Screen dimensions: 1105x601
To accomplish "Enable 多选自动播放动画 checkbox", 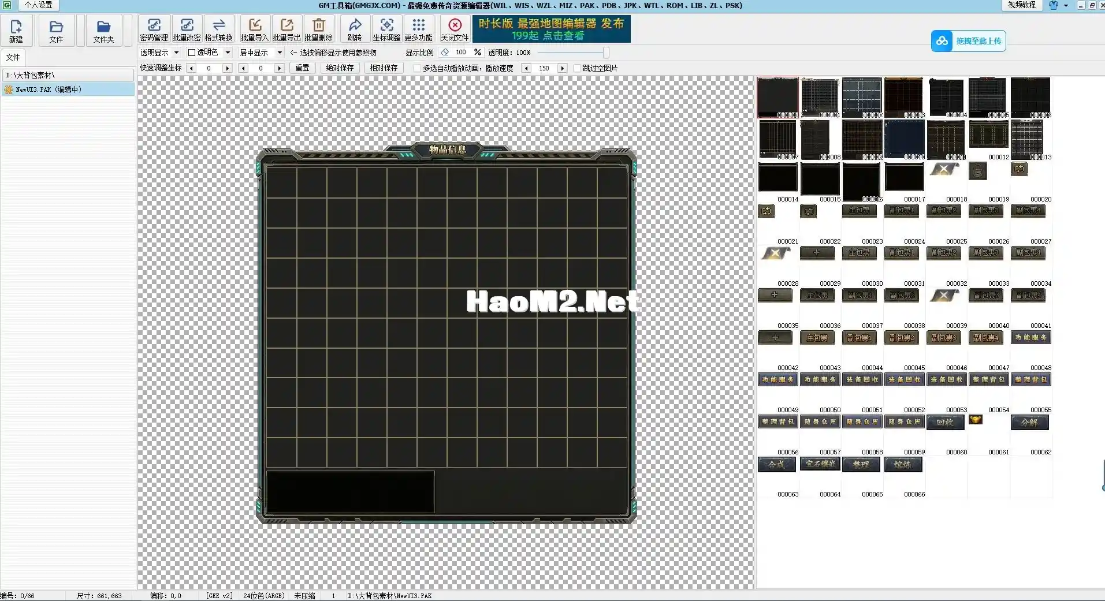I will (416, 68).
